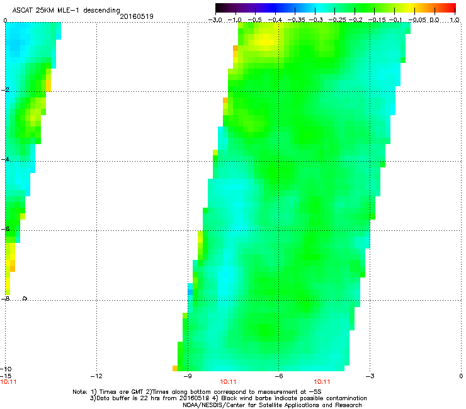
Task: Click the 0.0 color scale label
Action: coord(435,20)
